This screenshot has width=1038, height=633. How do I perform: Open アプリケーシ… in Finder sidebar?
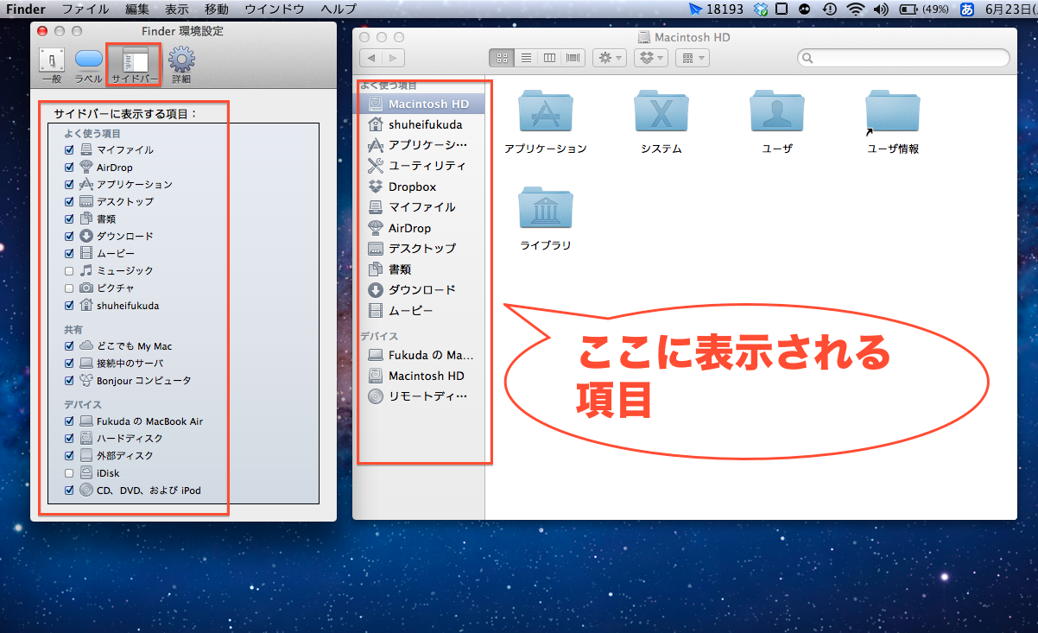(x=420, y=145)
